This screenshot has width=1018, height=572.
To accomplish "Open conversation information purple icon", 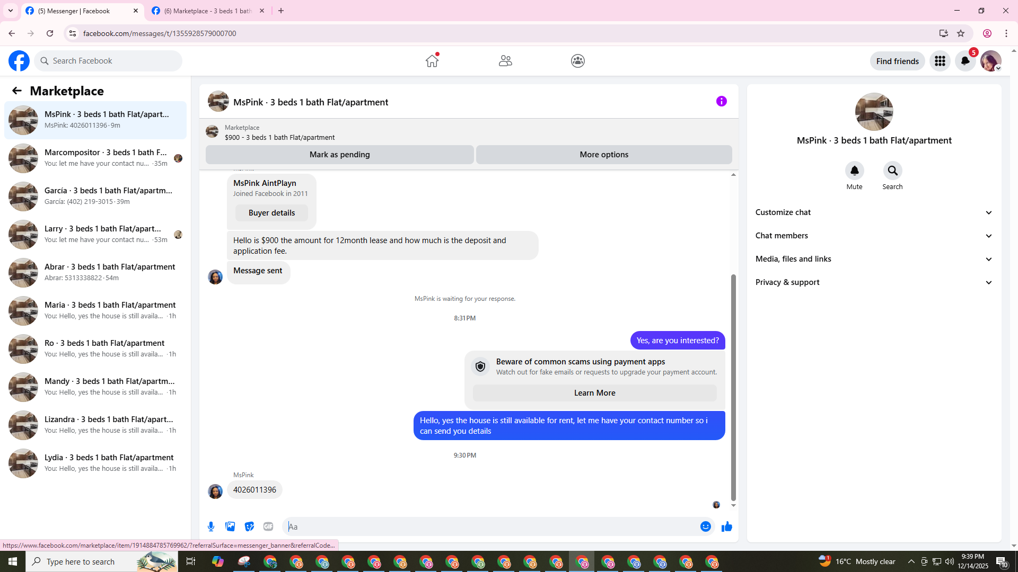I will pyautogui.click(x=721, y=101).
